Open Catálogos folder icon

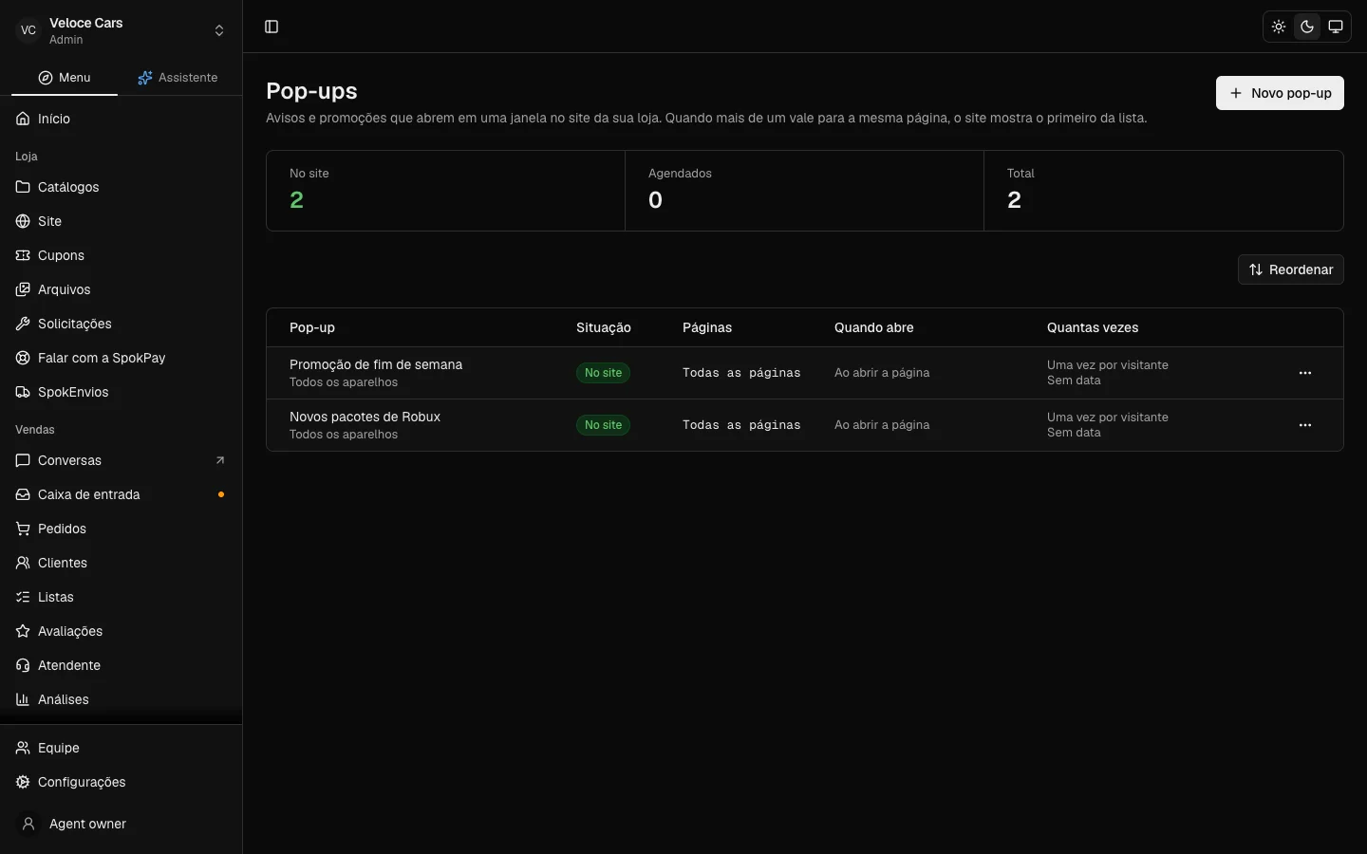pos(23,187)
